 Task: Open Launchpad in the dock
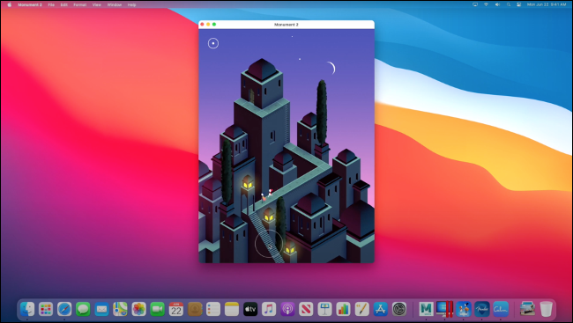click(46, 309)
